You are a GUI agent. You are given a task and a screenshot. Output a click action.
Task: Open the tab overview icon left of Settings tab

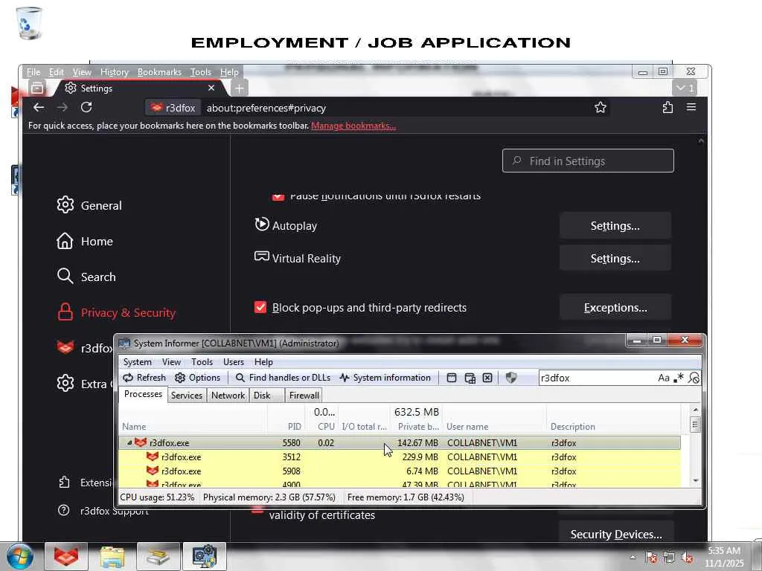[37, 88]
